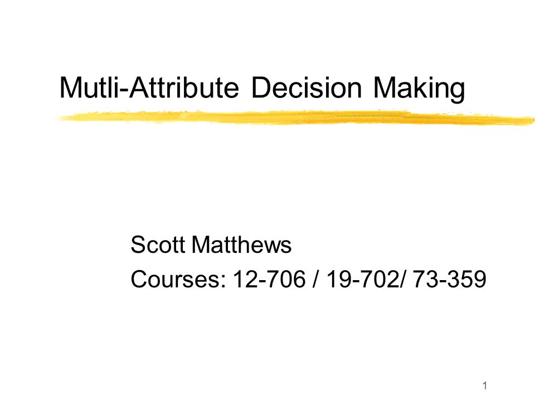Select course number 73-359
Screen dimensions: 535x401
click(450, 279)
